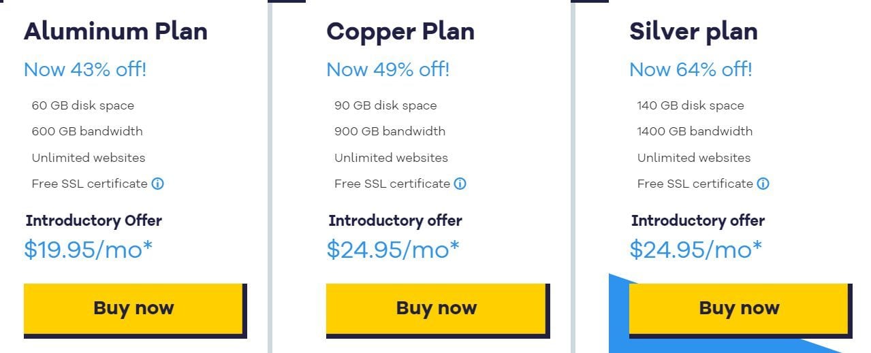The image size is (871, 353).
Task: Click Buy now for the Copper Plan
Action: click(437, 308)
